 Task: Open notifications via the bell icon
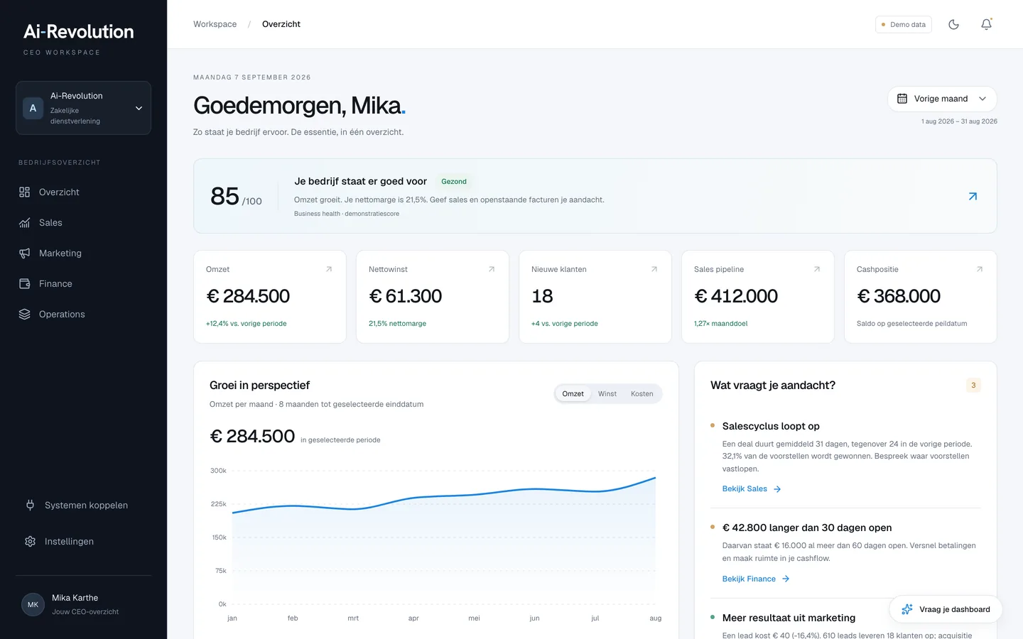tap(986, 24)
